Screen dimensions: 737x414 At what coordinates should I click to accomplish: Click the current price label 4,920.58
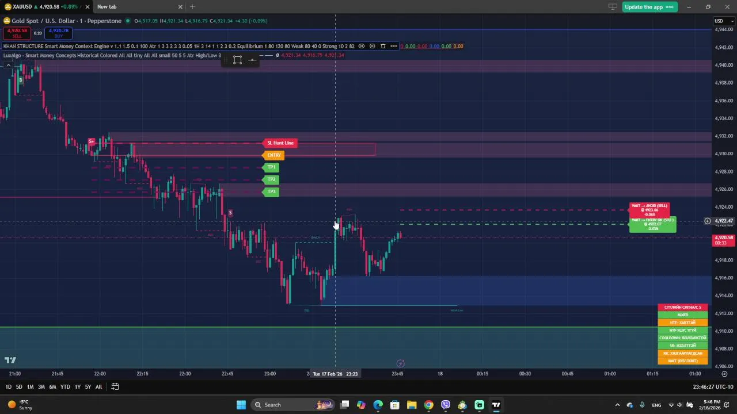tap(724, 240)
